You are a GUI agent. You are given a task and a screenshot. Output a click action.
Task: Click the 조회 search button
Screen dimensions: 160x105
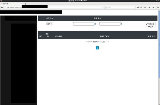(x=151, y=27)
